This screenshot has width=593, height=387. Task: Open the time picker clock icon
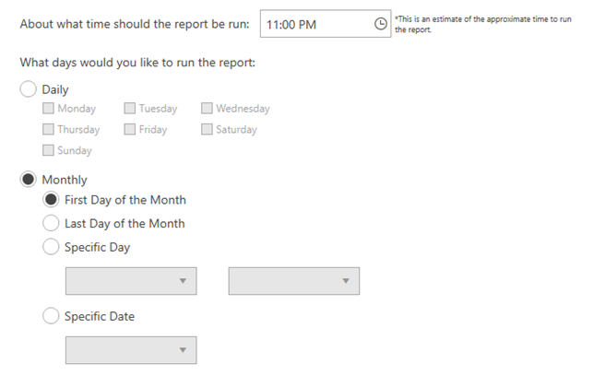coord(381,24)
